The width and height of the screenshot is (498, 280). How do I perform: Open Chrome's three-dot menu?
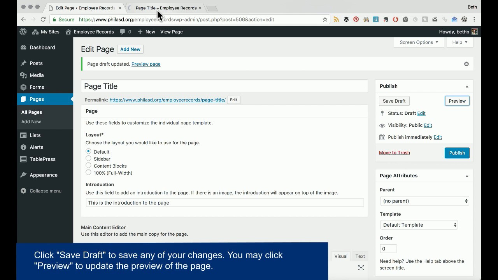[x=474, y=19]
